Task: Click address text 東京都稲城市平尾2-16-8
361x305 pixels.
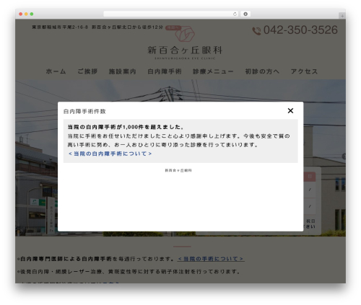Action: pos(60,27)
